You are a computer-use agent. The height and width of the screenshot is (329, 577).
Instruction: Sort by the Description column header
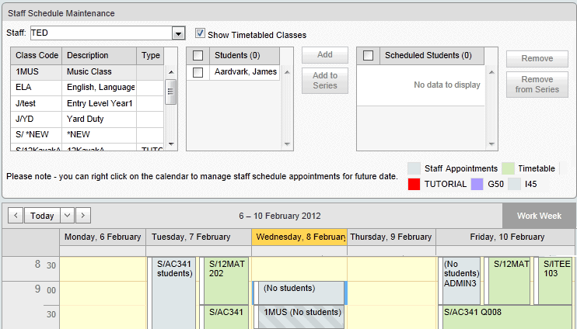(x=99, y=55)
